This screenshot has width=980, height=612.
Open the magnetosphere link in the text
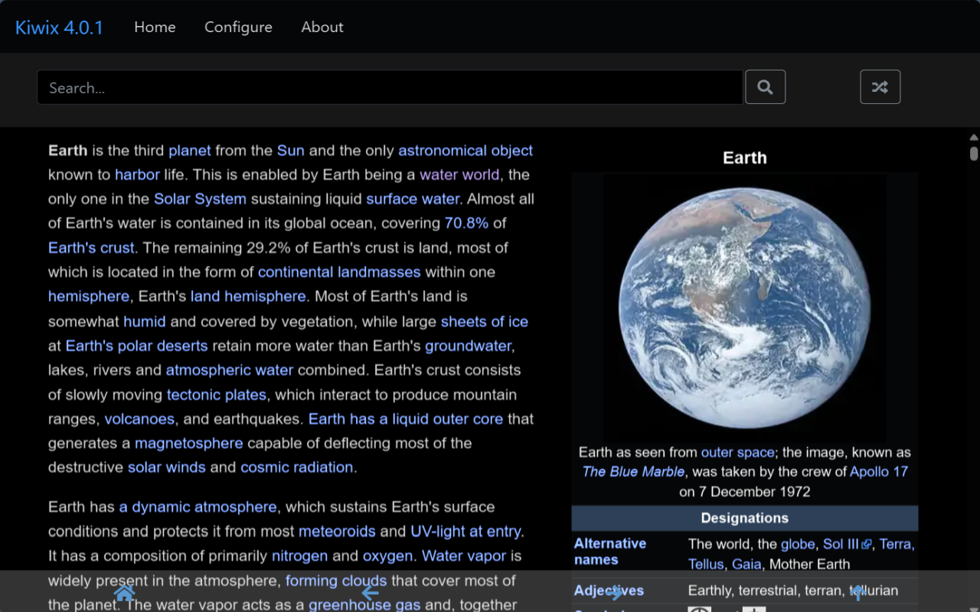click(188, 443)
